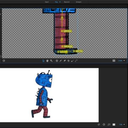Screen dimensions: 128x128
Task: Click the Left Ankle handle tag
Action: click(68, 46)
